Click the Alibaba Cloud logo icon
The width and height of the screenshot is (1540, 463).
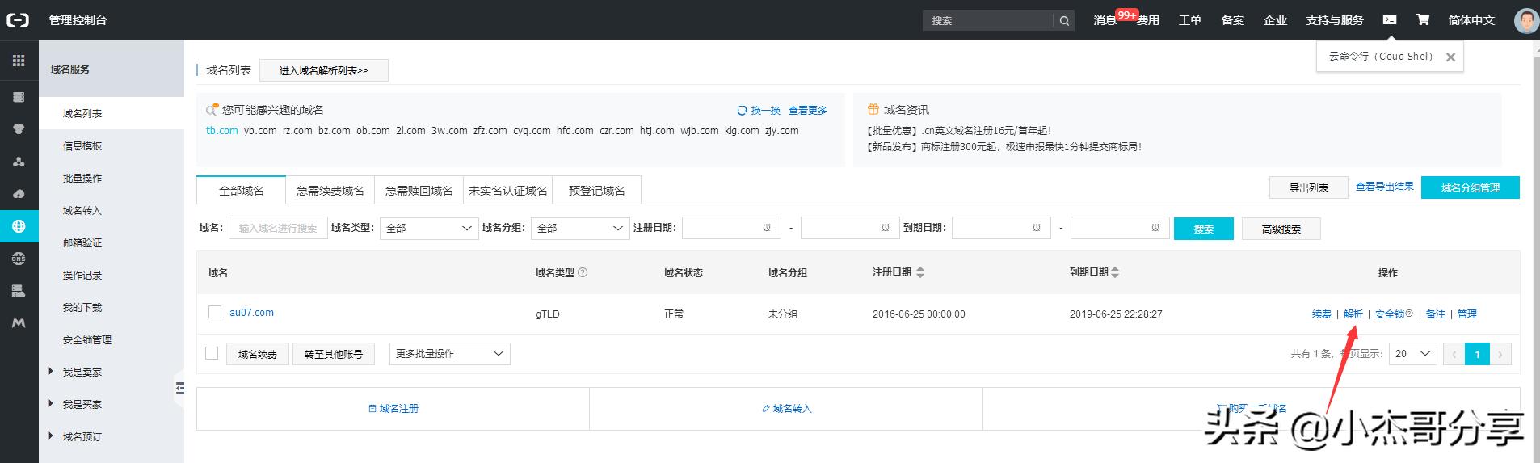[18, 20]
